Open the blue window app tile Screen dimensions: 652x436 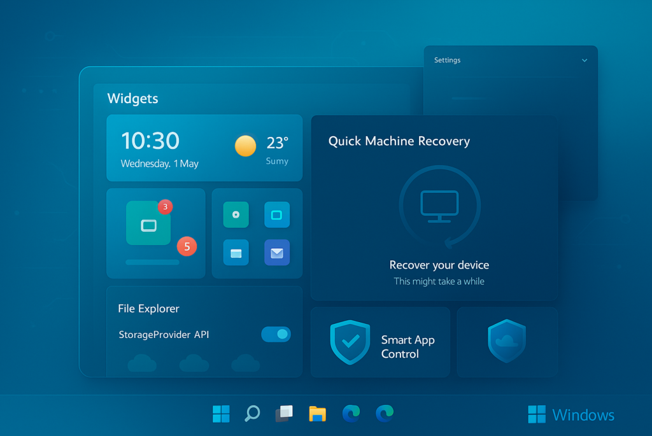coord(236,253)
